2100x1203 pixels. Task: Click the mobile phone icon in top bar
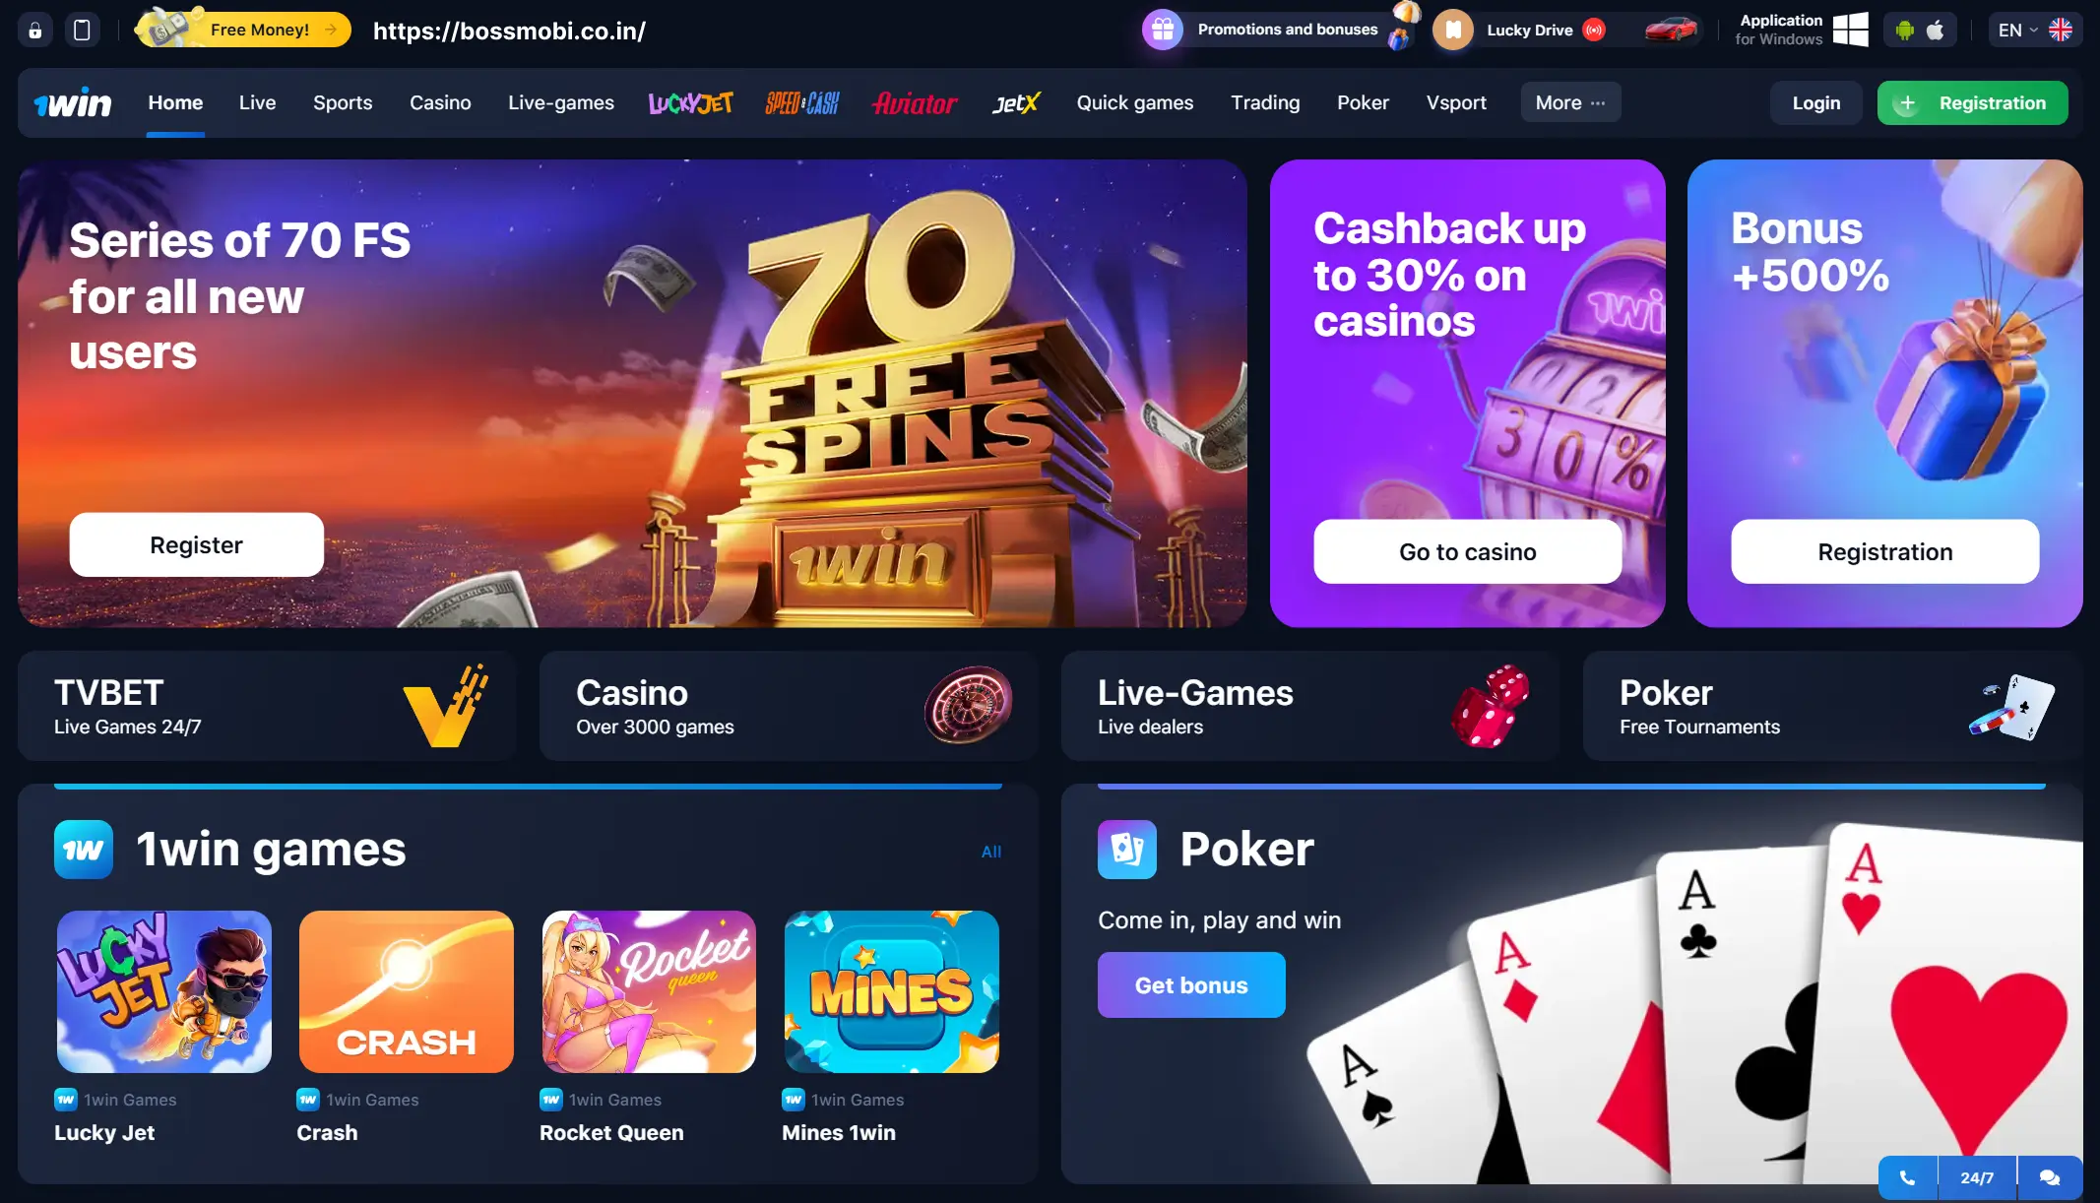tap(83, 31)
